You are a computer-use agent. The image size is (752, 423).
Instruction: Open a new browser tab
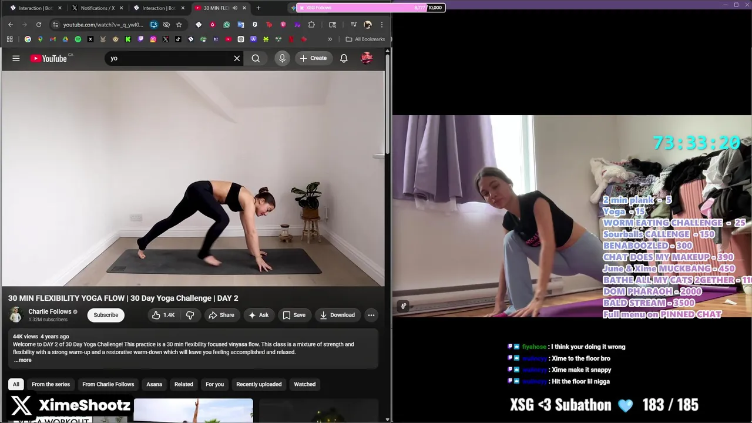click(x=258, y=8)
